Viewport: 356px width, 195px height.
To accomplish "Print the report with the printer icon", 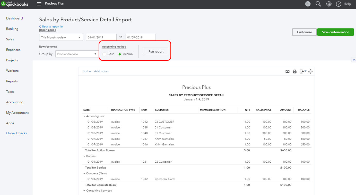I will 294,71.
